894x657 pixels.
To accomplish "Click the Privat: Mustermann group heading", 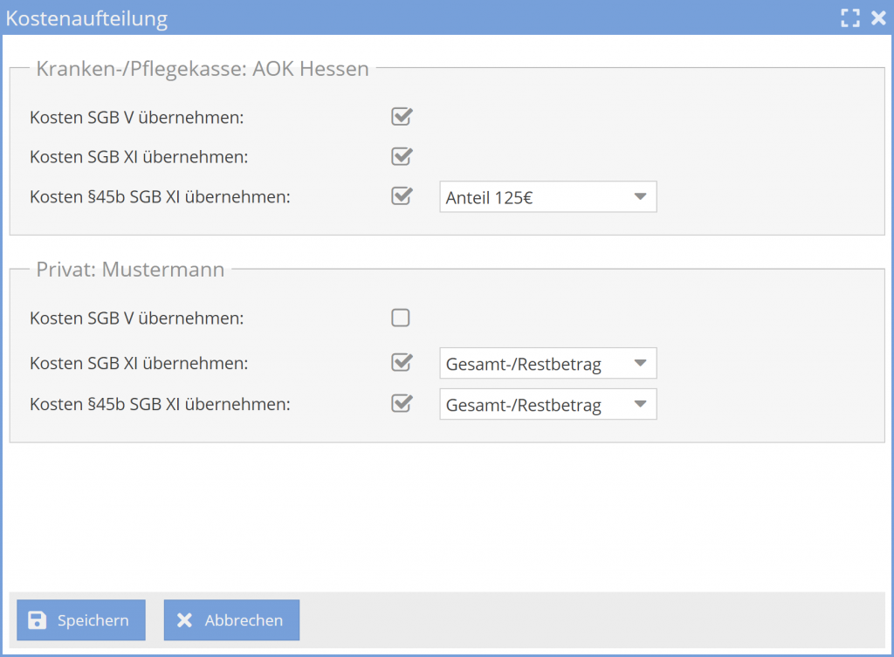I will 130,270.
